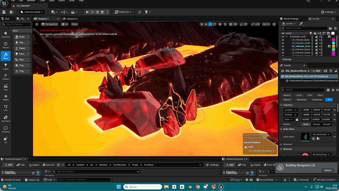Click the Content Drawer button
Screen dimensions: 339x191
(11, 180)
